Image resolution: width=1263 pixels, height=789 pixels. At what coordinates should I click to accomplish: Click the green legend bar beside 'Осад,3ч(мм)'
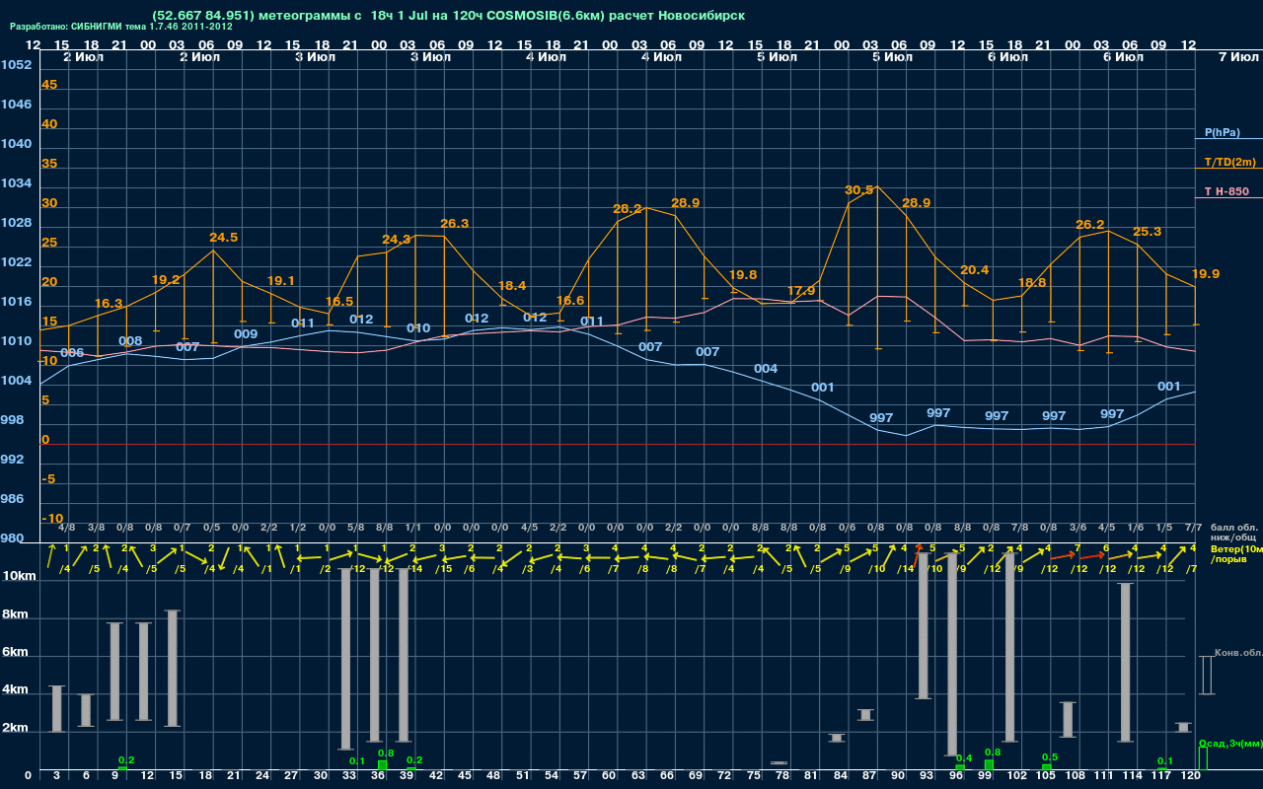click(x=1202, y=759)
